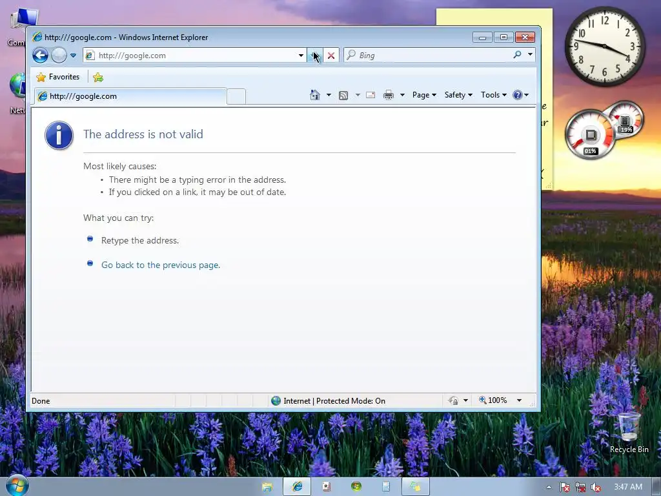Click the Home page icon

pos(315,95)
